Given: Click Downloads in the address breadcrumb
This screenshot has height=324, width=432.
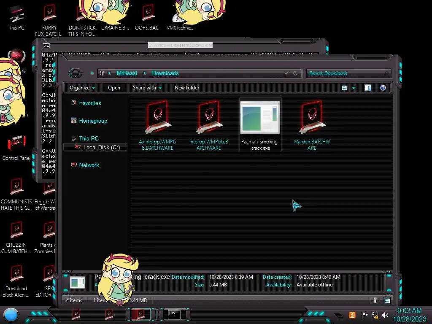Looking at the screenshot, I should point(165,73).
